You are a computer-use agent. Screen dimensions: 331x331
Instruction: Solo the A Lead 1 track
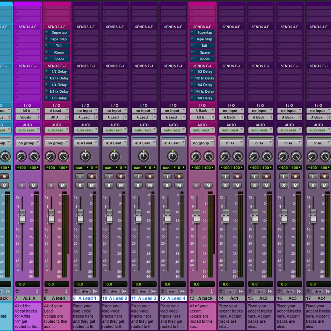(80, 186)
